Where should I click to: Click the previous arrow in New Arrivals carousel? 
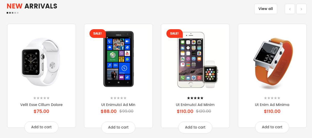[290, 9]
